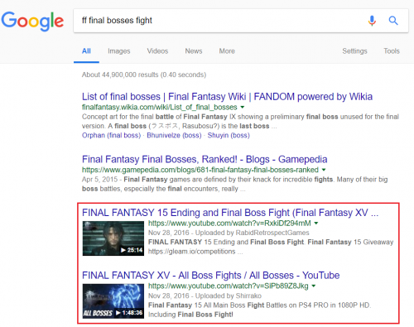414x327 pixels.
Task: Open dropdown arrow beside SiPb89Z8Jkg YouTube URL
Action: [314, 286]
